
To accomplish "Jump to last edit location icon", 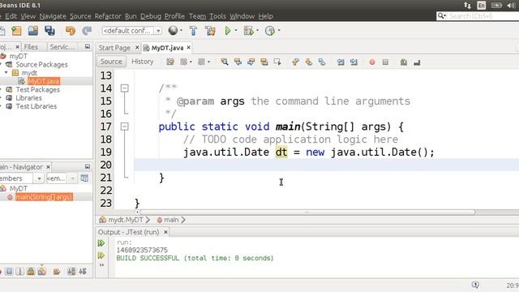I will [170, 62].
